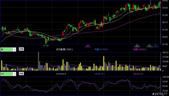The width and height of the screenshot is (169, 96).
Task: Click the blue 5-day moving average triangle marker
Action: pos(156,46)
